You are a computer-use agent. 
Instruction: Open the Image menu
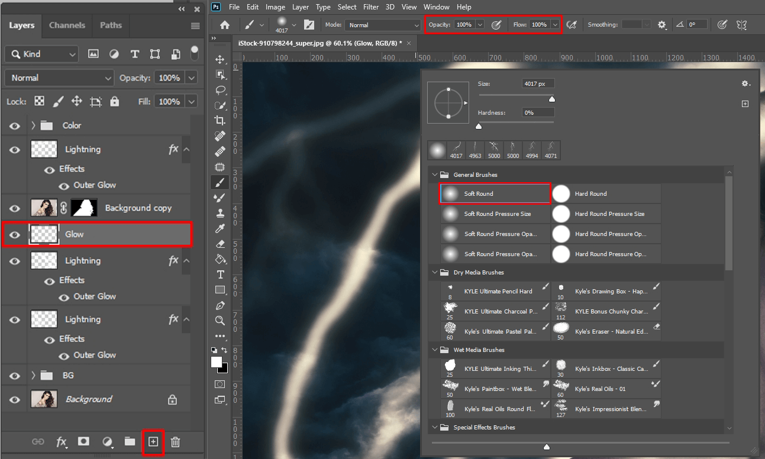pyautogui.click(x=275, y=7)
